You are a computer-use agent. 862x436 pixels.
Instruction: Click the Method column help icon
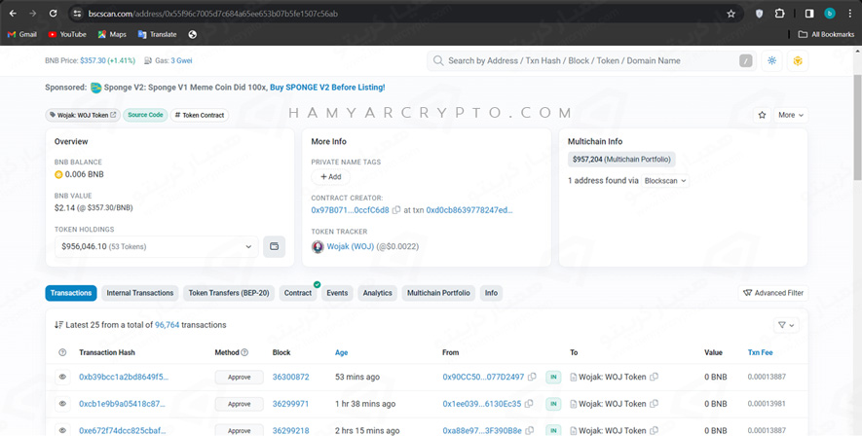tap(244, 352)
